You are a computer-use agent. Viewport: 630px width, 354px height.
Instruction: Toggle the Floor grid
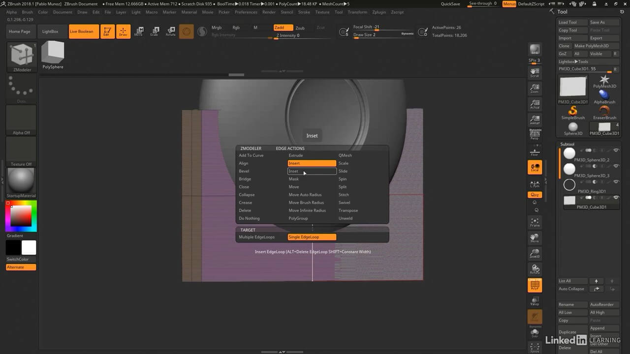point(535,151)
